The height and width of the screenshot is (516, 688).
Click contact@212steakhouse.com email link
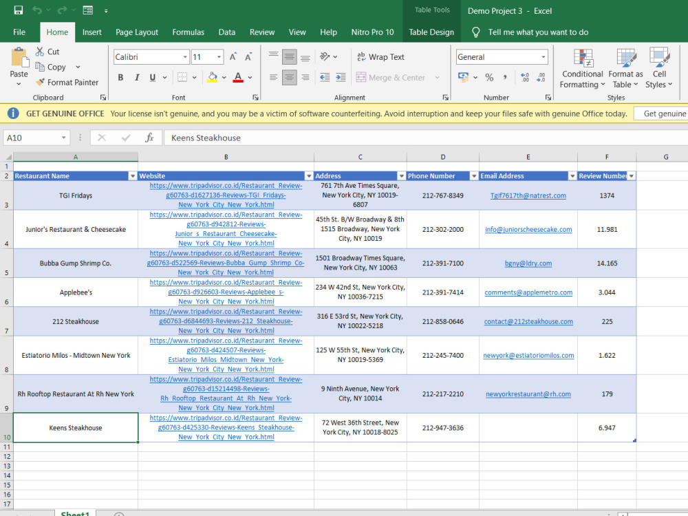(x=528, y=321)
